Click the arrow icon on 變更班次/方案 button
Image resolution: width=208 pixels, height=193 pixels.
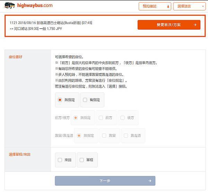(x=195, y=25)
